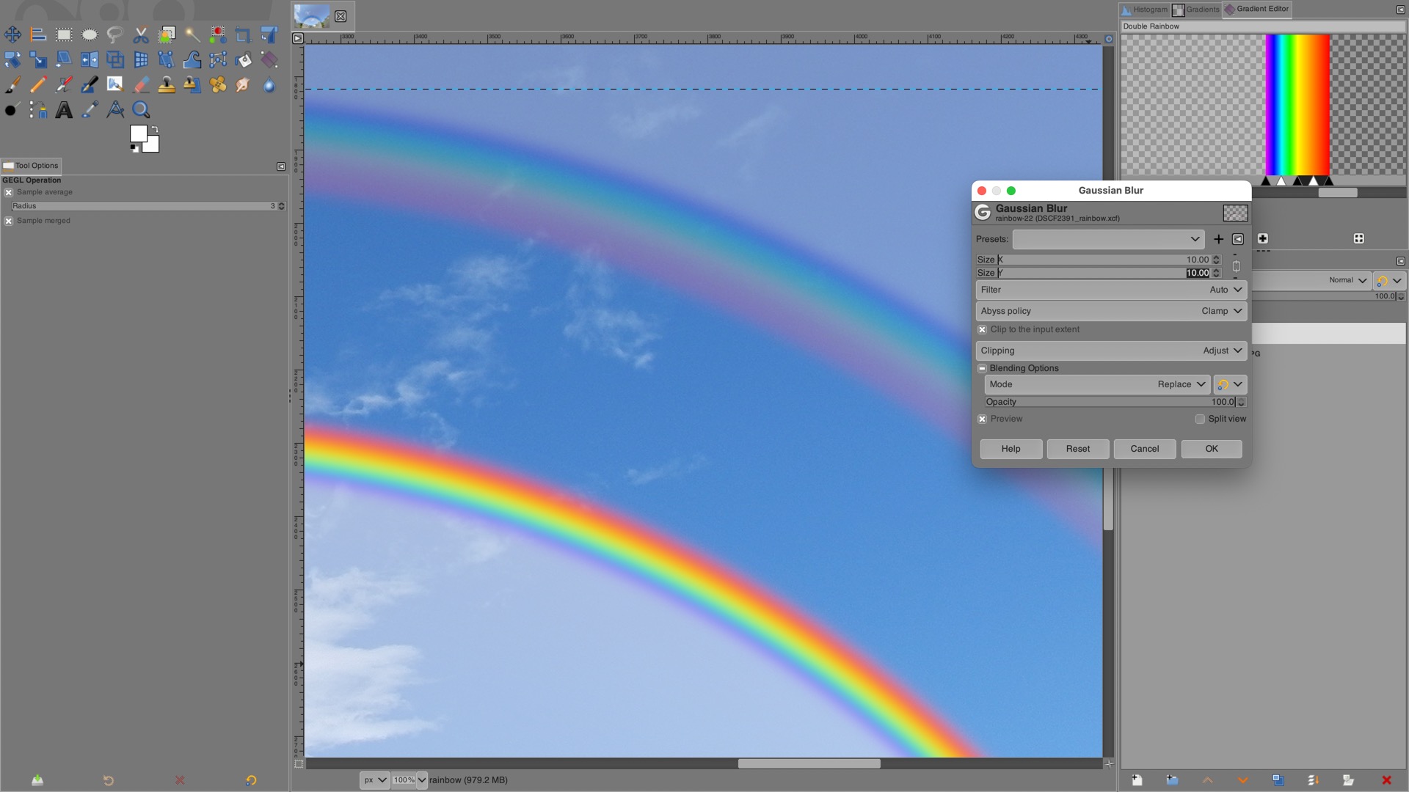
Task: Activate the Fuzzy Select magic wand
Action: coord(192,34)
